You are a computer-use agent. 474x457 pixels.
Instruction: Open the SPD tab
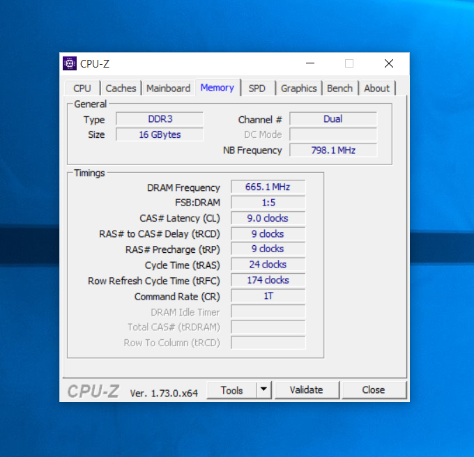tap(257, 88)
